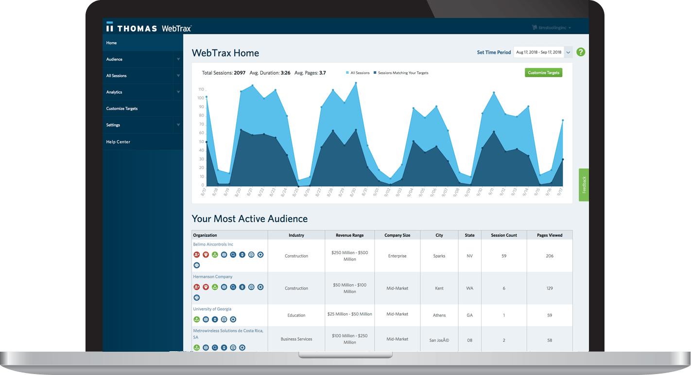Click the gear icon under University of Georgia
Image resolution: width=691 pixels, height=375 pixels.
[233, 319]
